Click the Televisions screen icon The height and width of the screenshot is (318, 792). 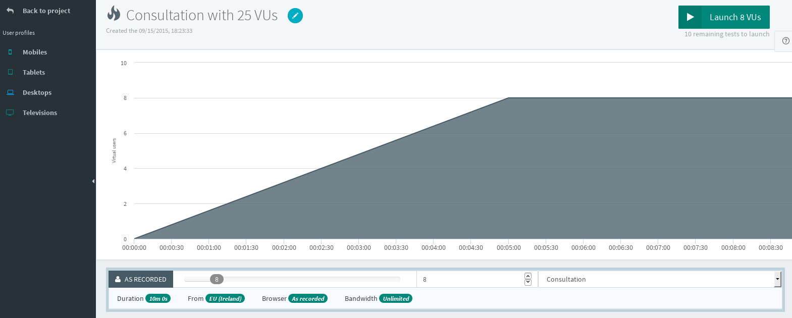pyautogui.click(x=10, y=113)
